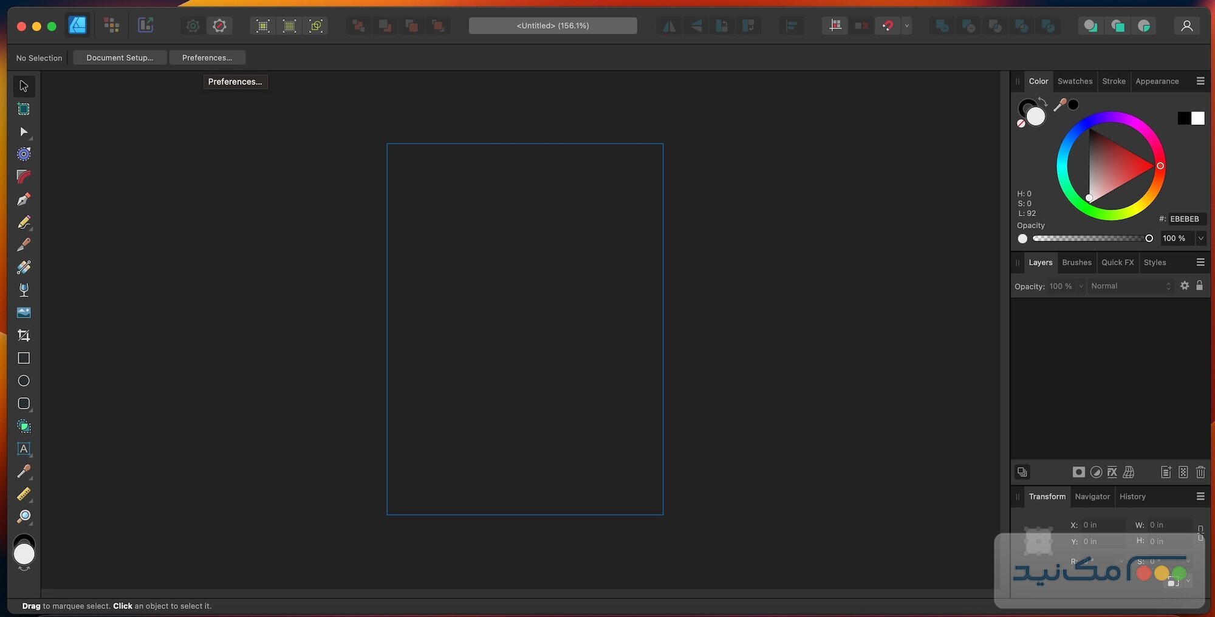Select the Zoom tool
This screenshot has width=1215, height=617.
coord(24,516)
